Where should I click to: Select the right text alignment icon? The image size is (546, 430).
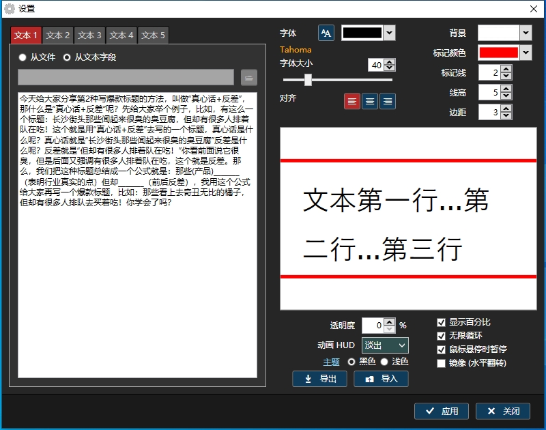(x=387, y=100)
